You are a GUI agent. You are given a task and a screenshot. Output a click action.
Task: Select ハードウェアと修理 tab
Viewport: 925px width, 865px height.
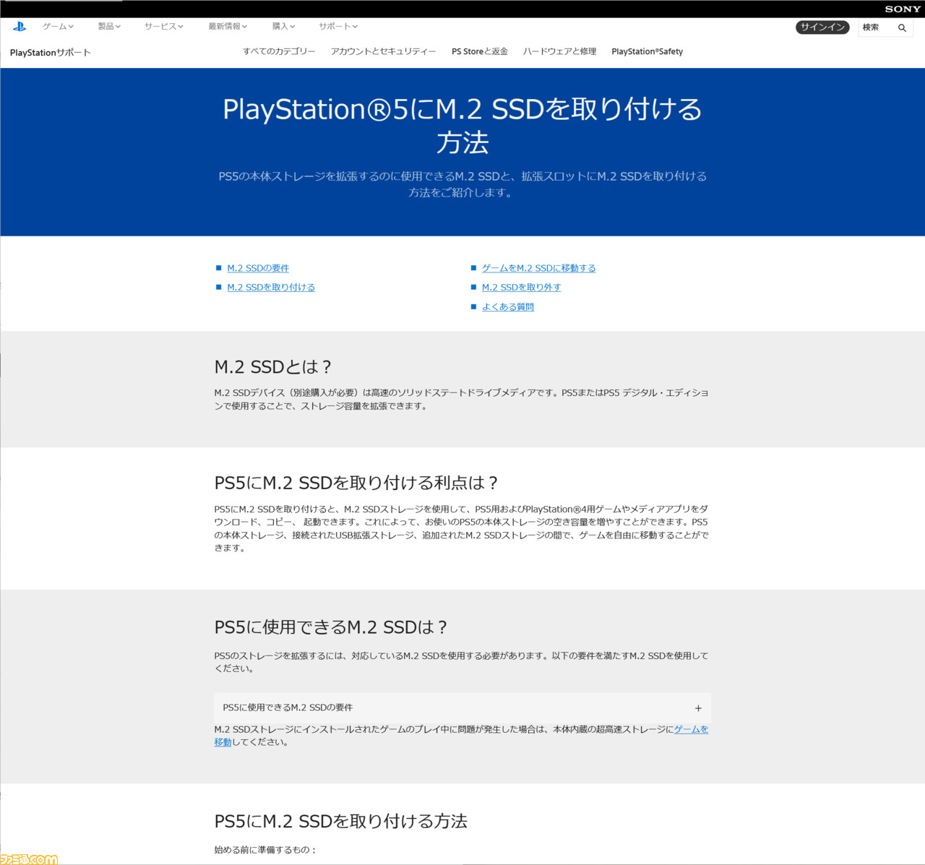tap(560, 51)
